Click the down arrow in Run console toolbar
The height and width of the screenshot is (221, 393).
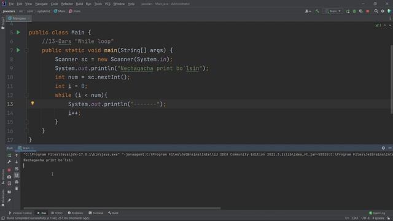pos(17,162)
